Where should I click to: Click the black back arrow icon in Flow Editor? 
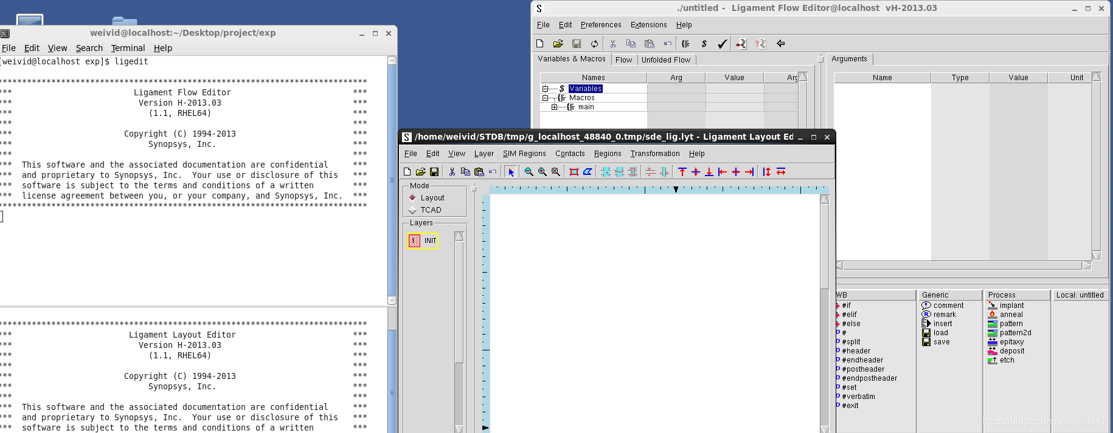(x=781, y=44)
